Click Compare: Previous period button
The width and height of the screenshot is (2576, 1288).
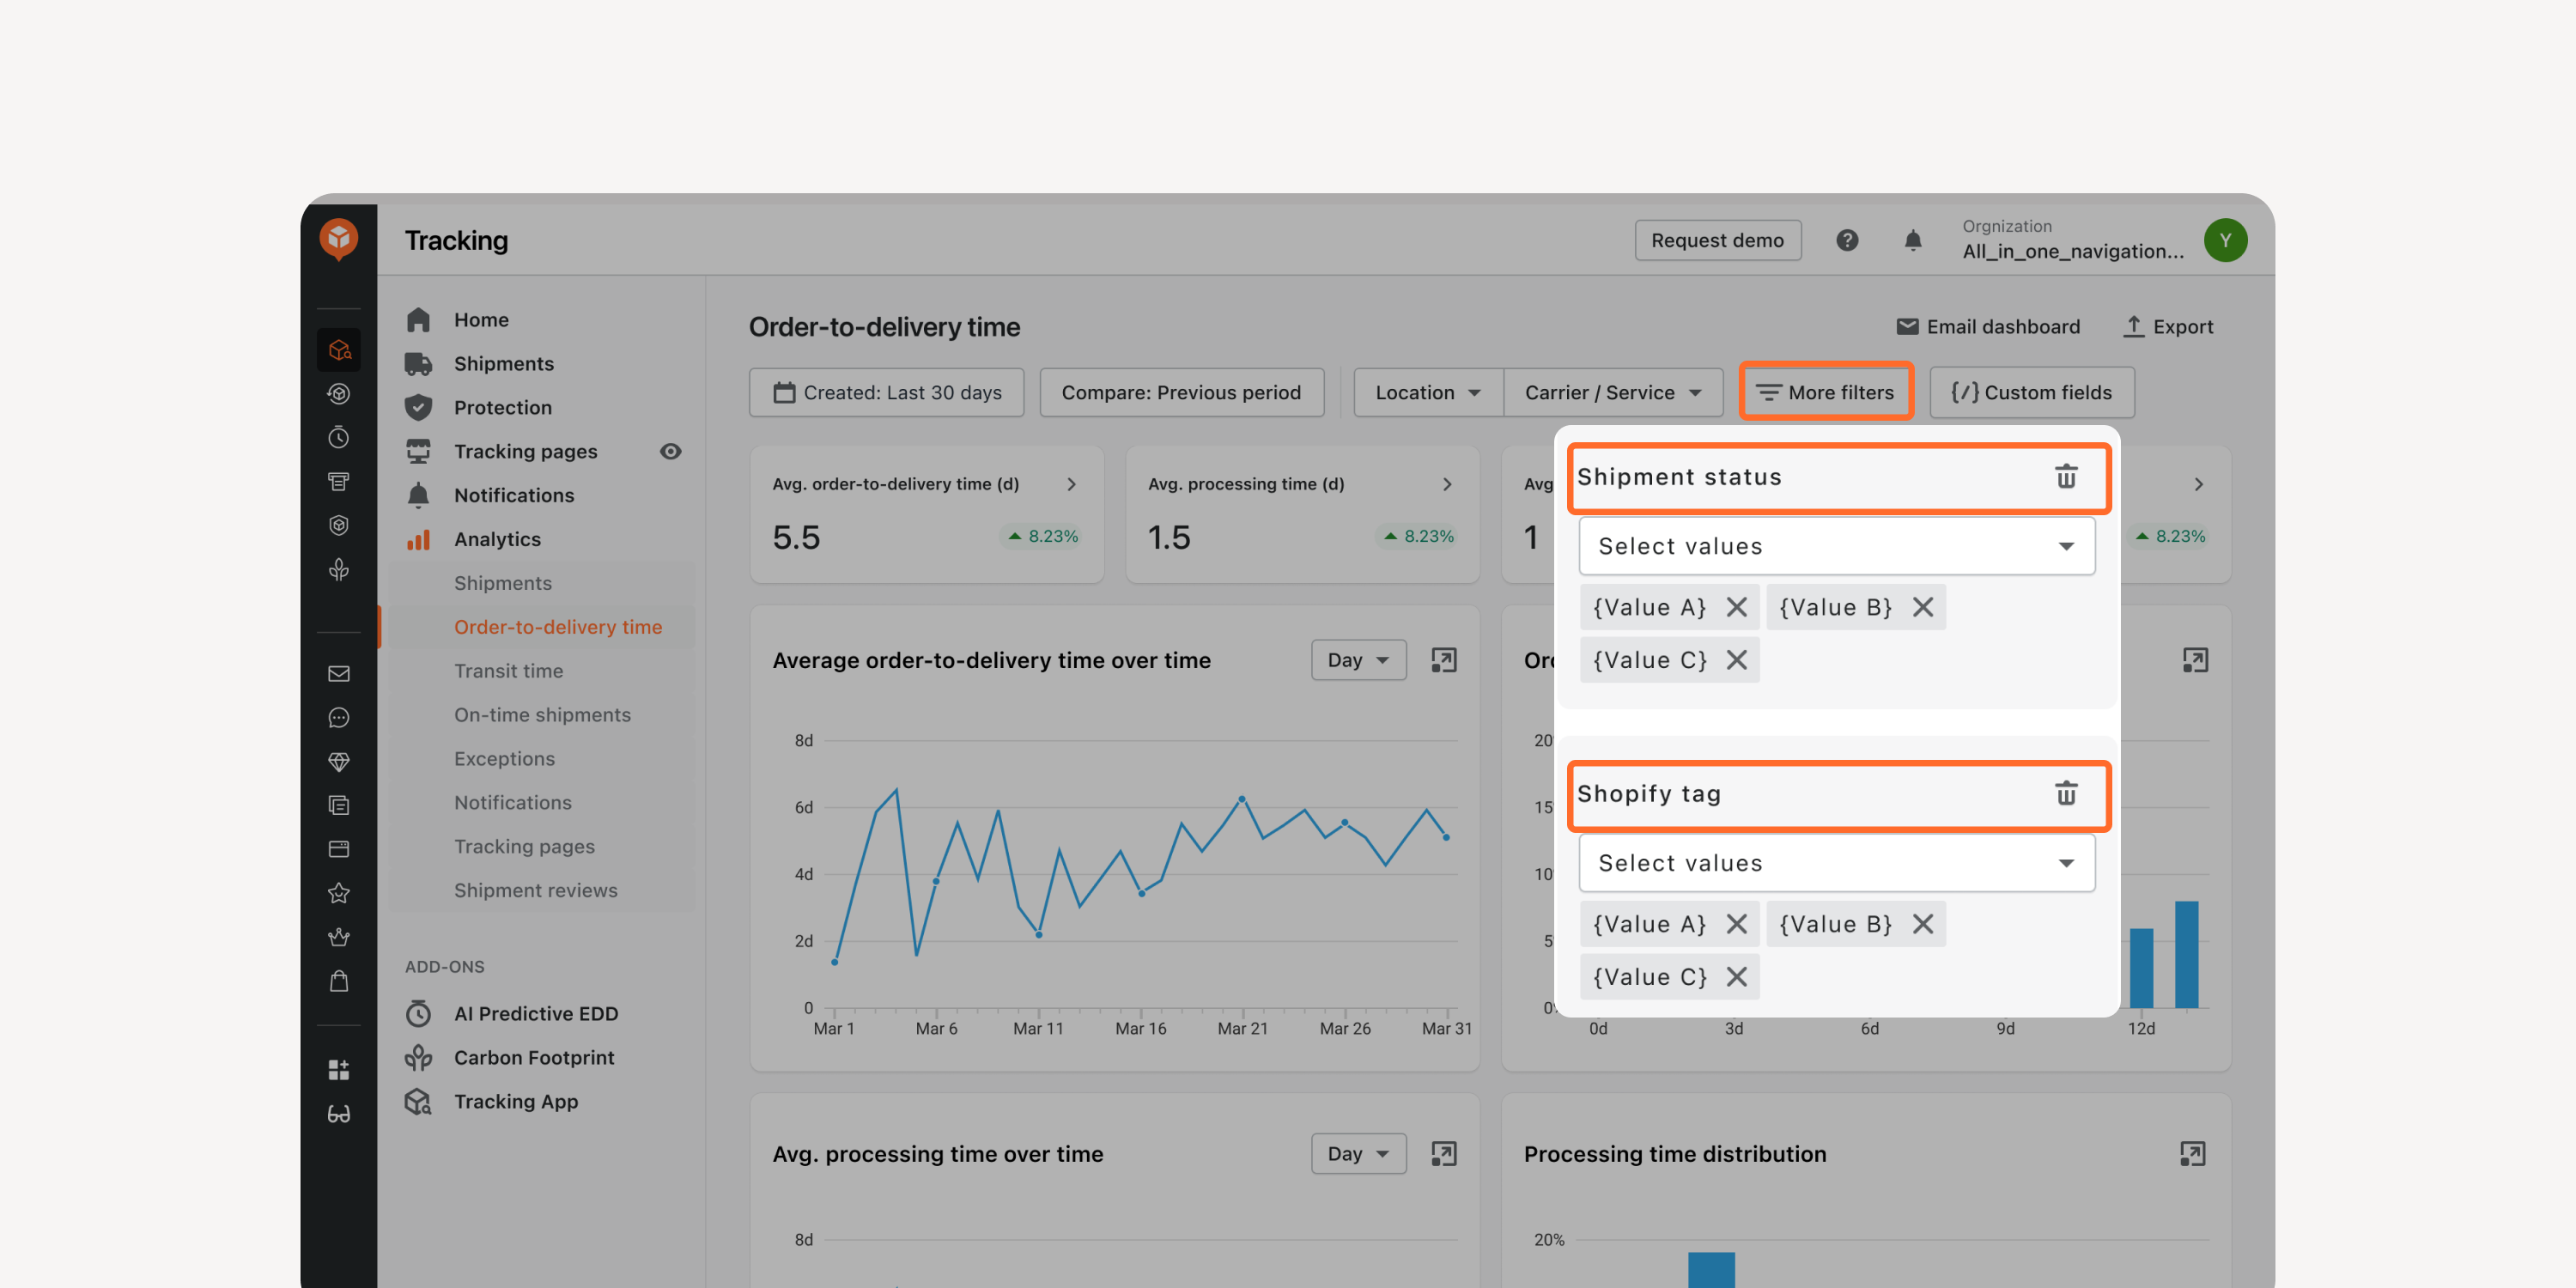coord(1181,392)
